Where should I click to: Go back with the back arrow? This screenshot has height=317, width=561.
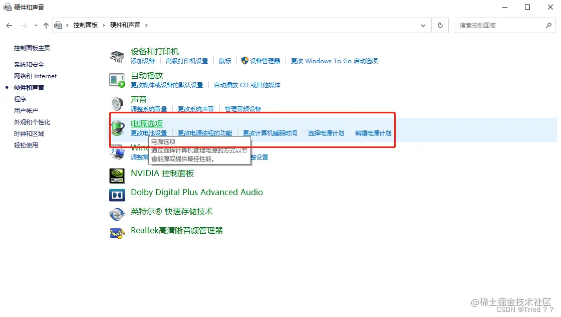tap(10, 26)
